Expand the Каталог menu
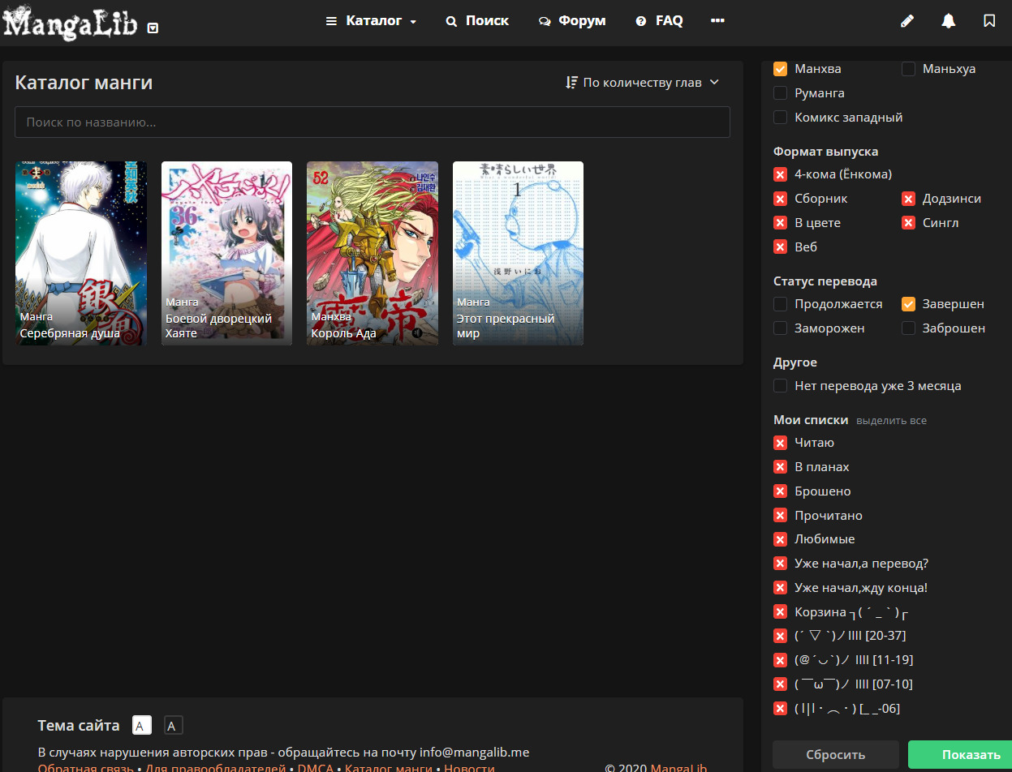 [x=371, y=21]
